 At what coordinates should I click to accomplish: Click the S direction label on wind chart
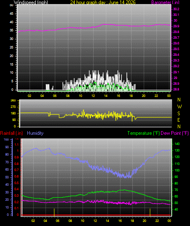[179, 114]
